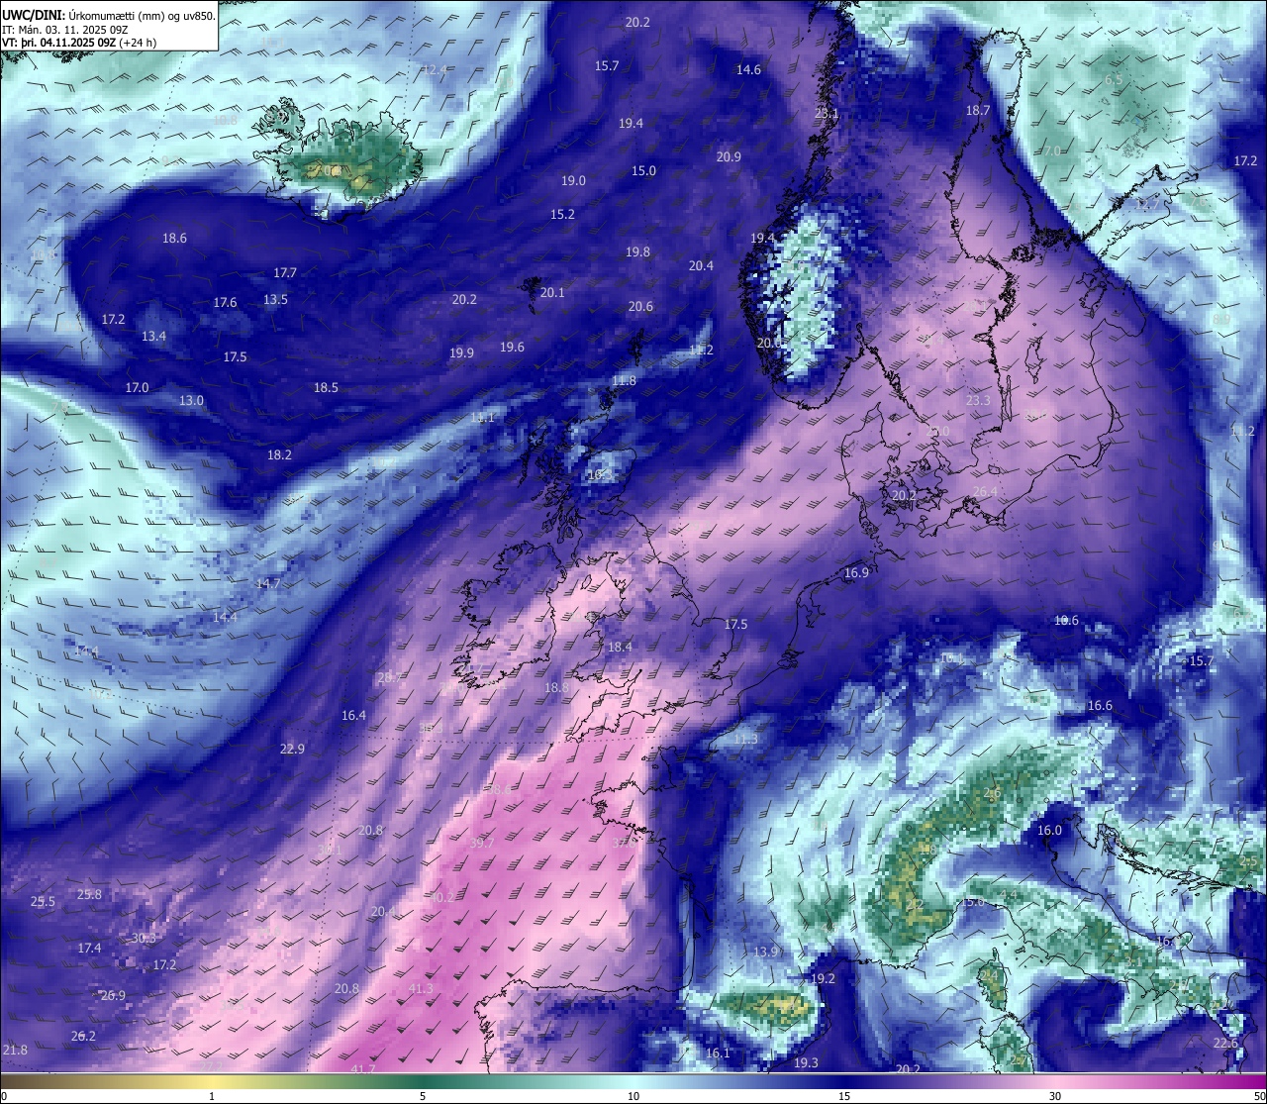Click the 13.0 map value
Image resolution: width=1267 pixels, height=1104 pixels.
click(x=191, y=400)
